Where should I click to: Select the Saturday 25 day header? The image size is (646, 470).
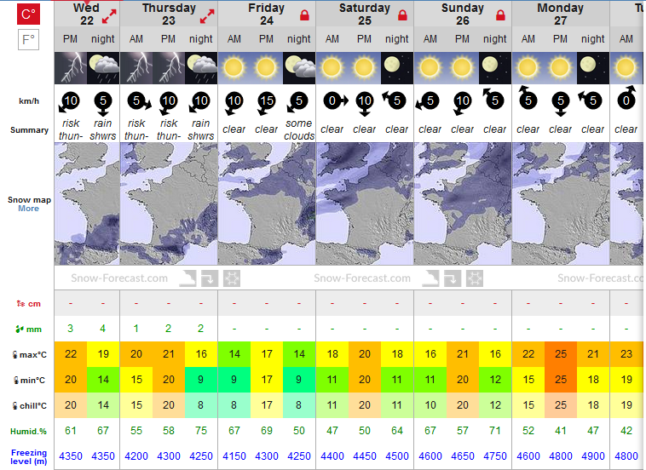coord(365,14)
